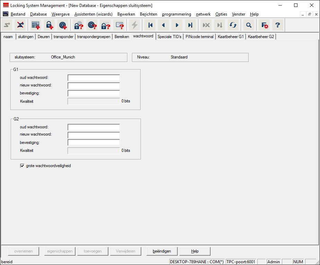
Task: Open the programmering menu
Action: click(x=176, y=14)
